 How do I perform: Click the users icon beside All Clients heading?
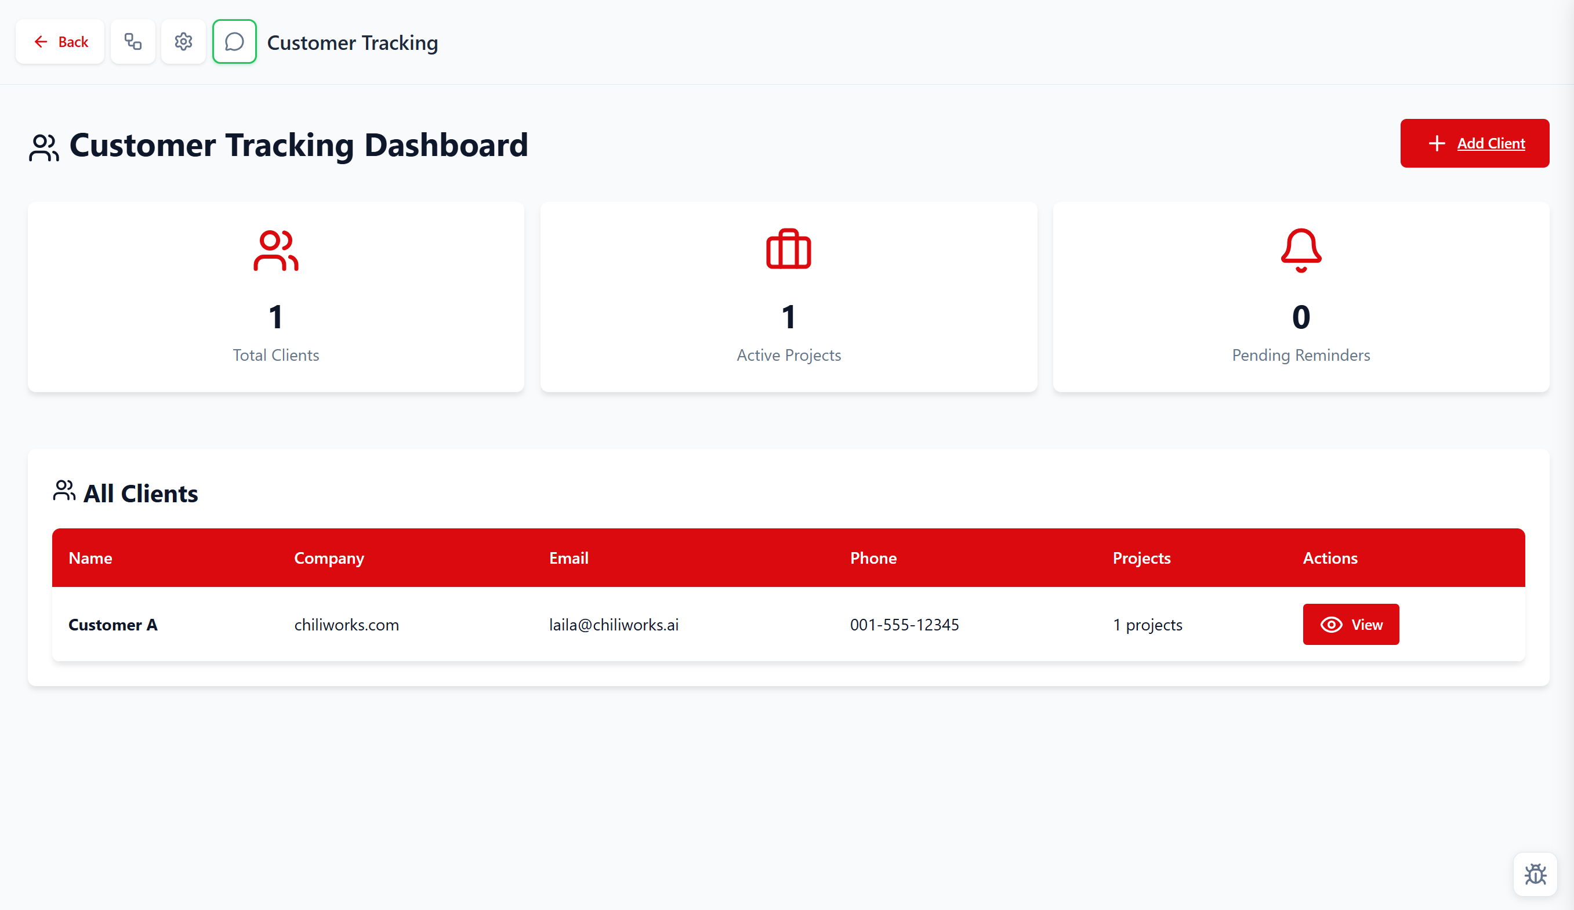[64, 491]
